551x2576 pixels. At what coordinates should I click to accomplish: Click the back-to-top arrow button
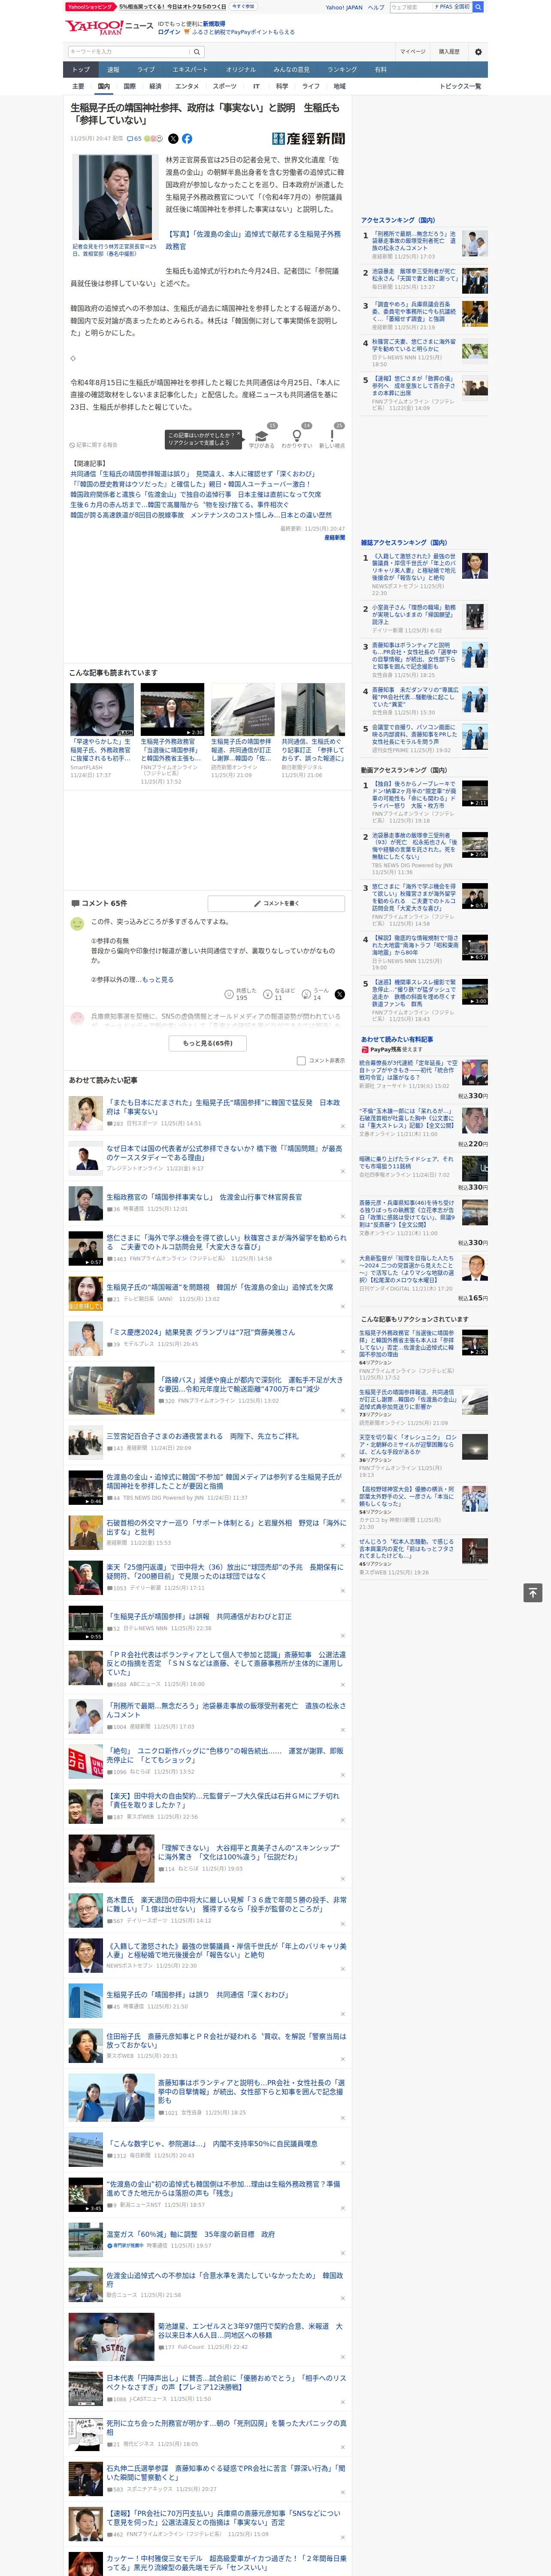tap(533, 1592)
